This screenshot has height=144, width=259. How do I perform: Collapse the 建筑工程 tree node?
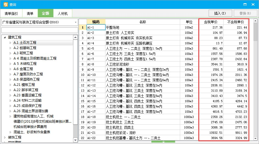click(5, 37)
